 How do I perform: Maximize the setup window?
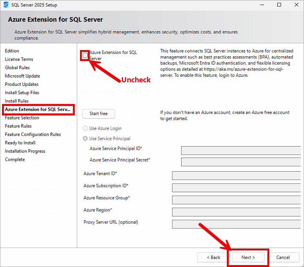click(279, 5)
